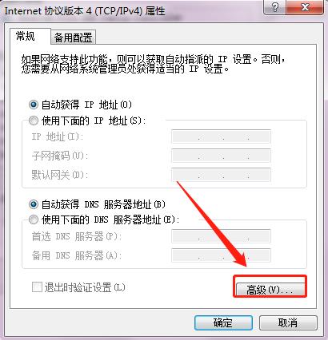Screen dimensions: 328x340
Task: Select 自动获得 IP 地址 radio button
Action: tap(34, 105)
